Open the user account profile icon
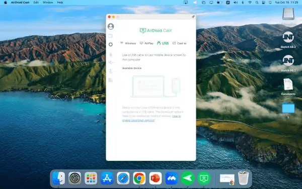 coord(111,26)
